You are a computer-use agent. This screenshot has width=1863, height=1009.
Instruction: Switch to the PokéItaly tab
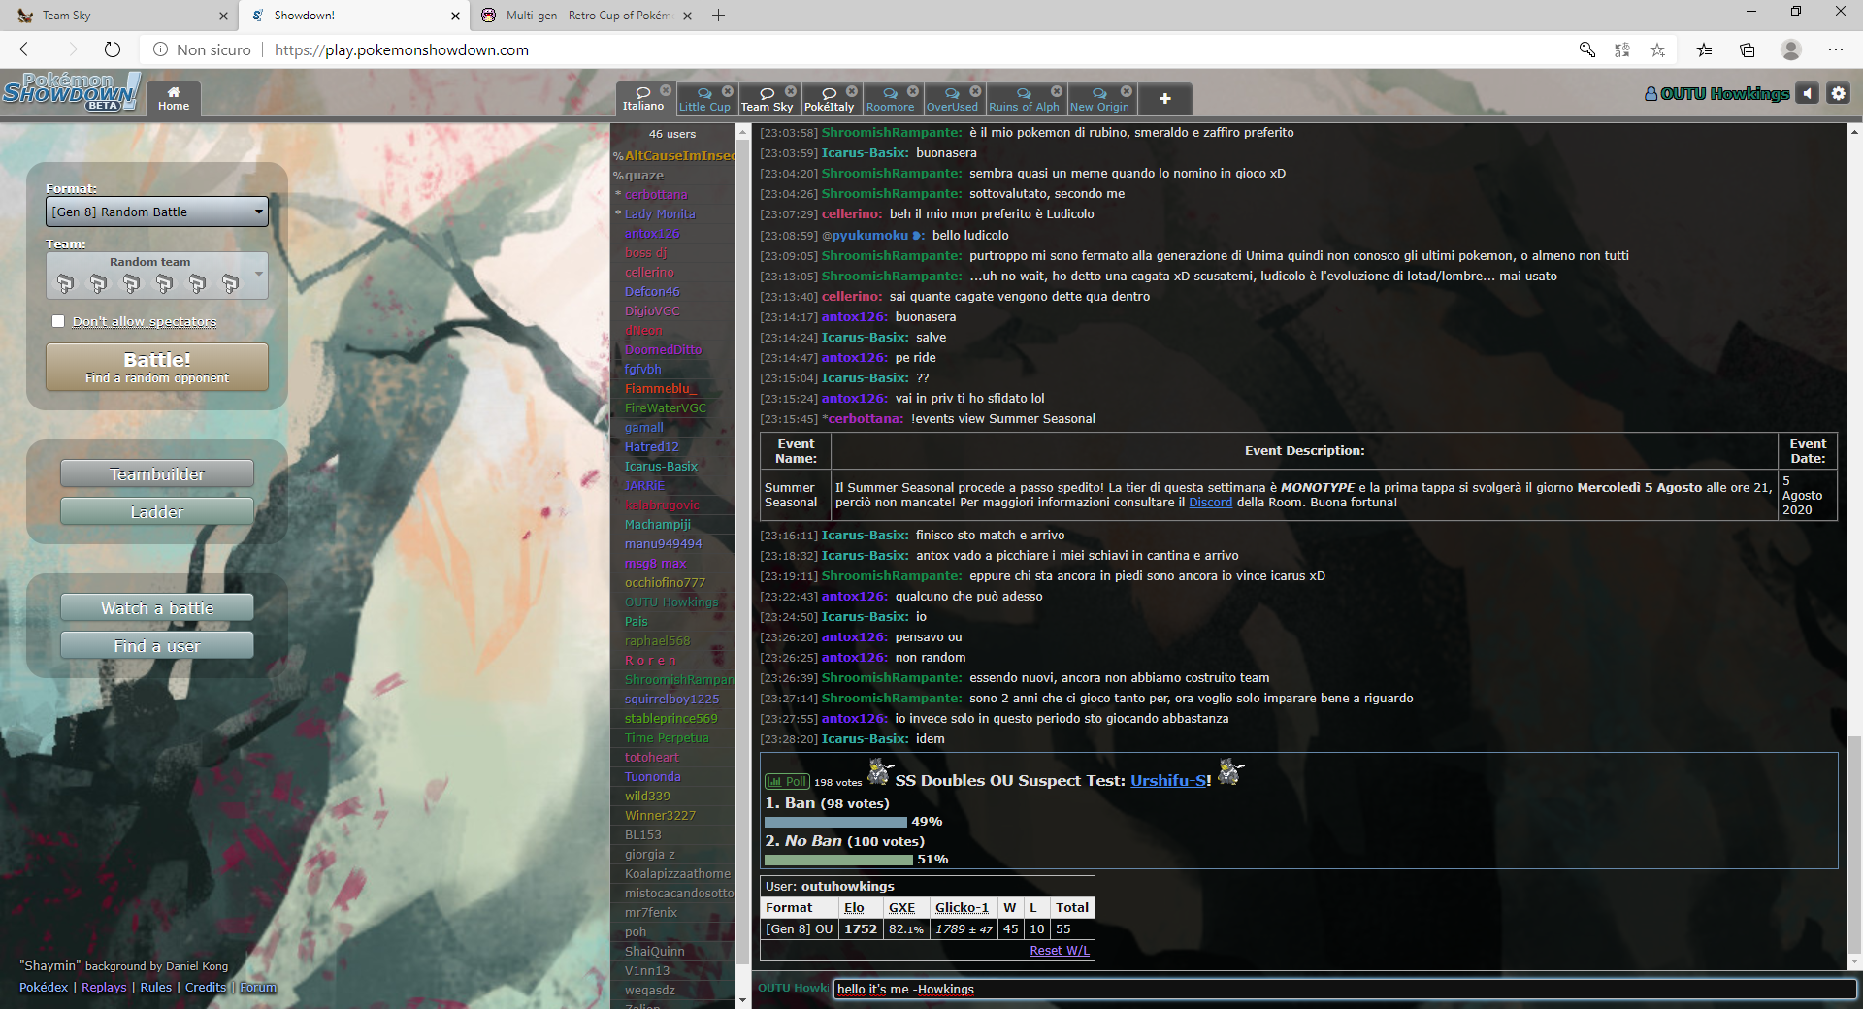[829, 101]
